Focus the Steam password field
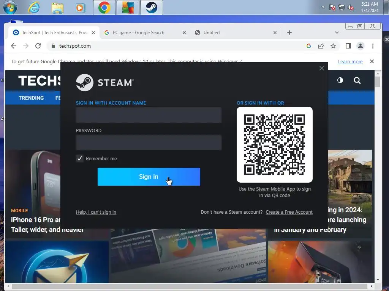Image resolution: width=389 pixels, height=291 pixels. [x=149, y=142]
